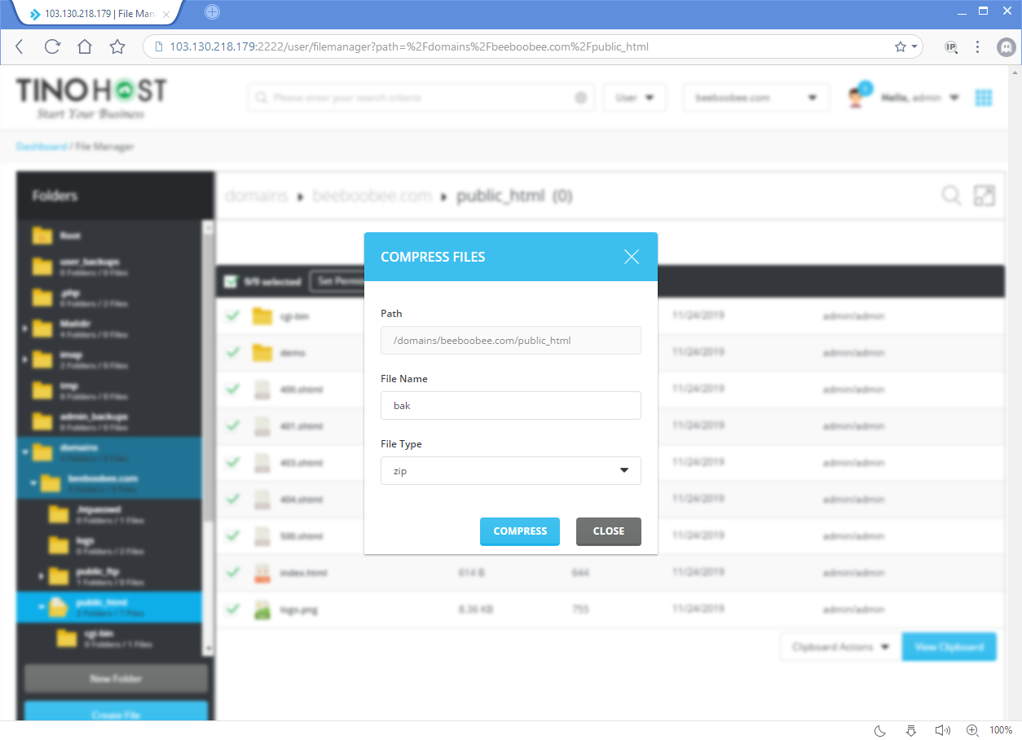Click the View Clipboard button
Image resolution: width=1022 pixels, height=740 pixels.
pyautogui.click(x=949, y=646)
